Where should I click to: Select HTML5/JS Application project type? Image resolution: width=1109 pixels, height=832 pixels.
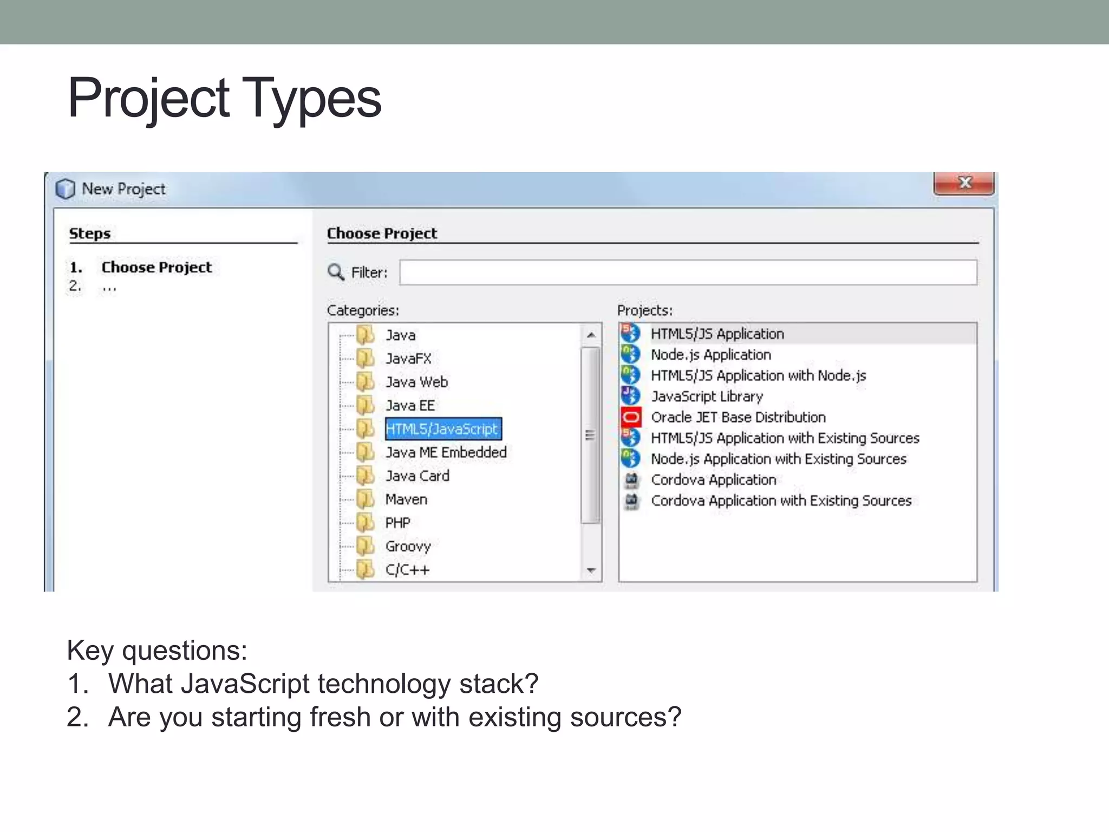[x=717, y=334]
